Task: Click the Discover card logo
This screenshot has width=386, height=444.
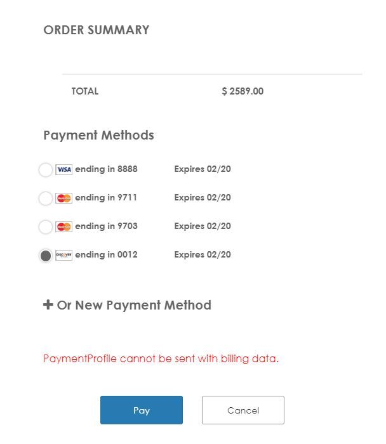Action: tap(63, 255)
